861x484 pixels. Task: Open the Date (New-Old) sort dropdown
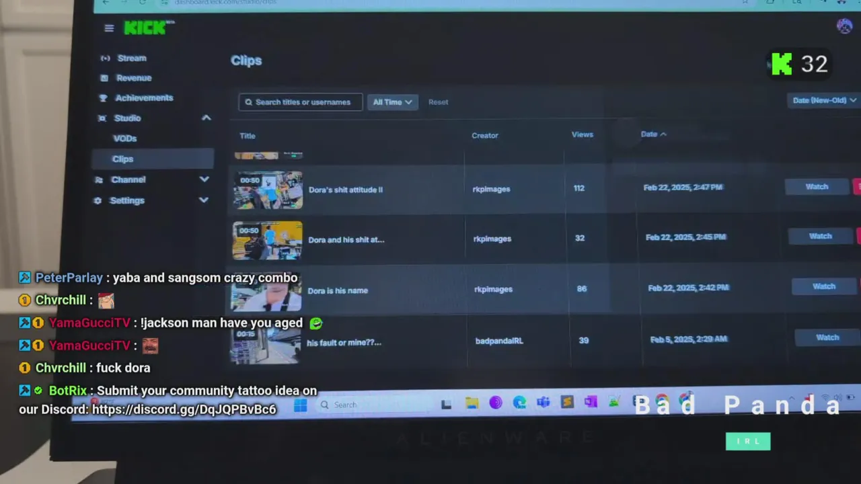click(825, 100)
